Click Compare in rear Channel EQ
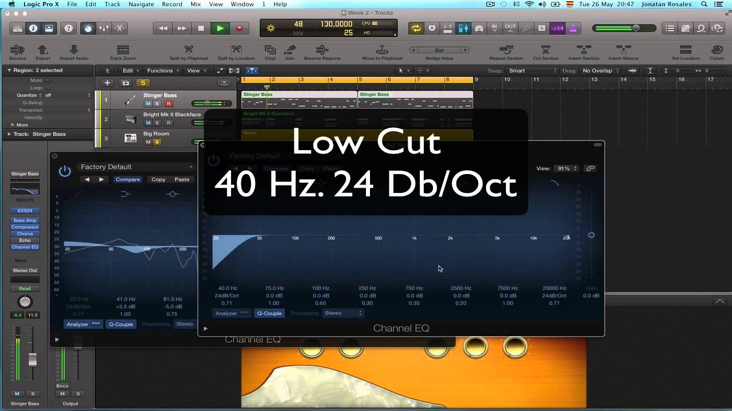 point(128,179)
